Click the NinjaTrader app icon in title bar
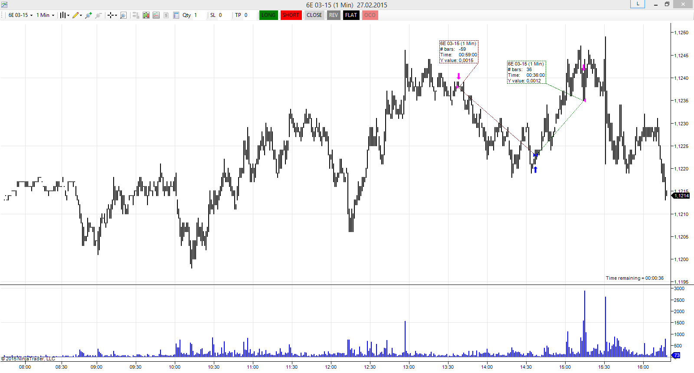Screen dimensions: 694x373 [4, 5]
